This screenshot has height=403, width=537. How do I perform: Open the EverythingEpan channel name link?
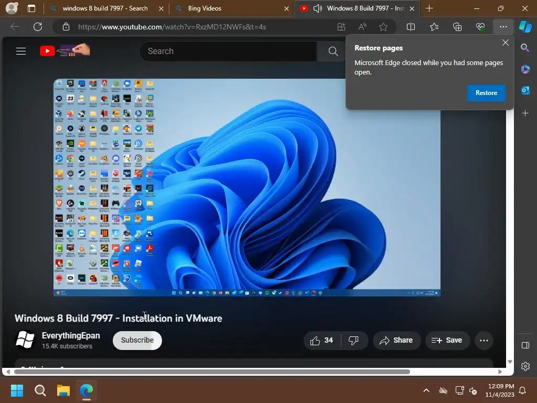[71, 335]
